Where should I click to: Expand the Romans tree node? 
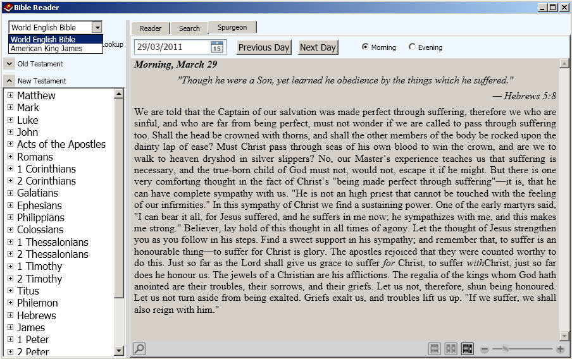coord(10,156)
